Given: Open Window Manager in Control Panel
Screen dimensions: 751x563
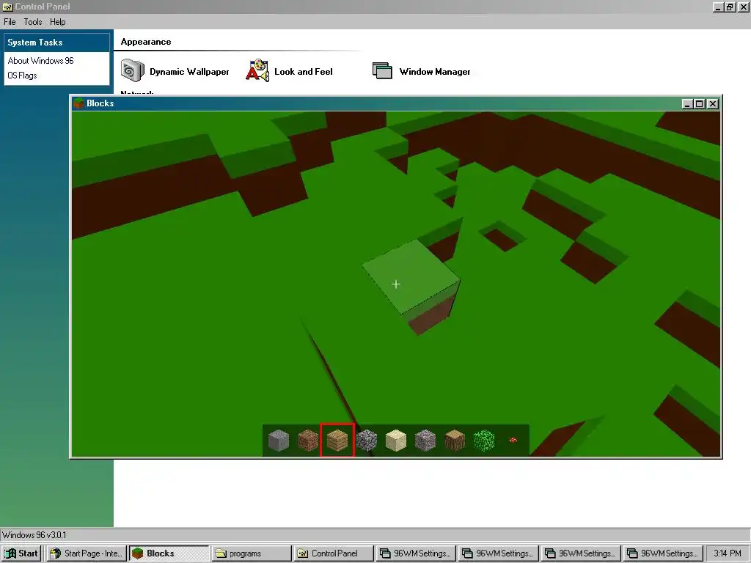Looking at the screenshot, I should pyautogui.click(x=422, y=71).
